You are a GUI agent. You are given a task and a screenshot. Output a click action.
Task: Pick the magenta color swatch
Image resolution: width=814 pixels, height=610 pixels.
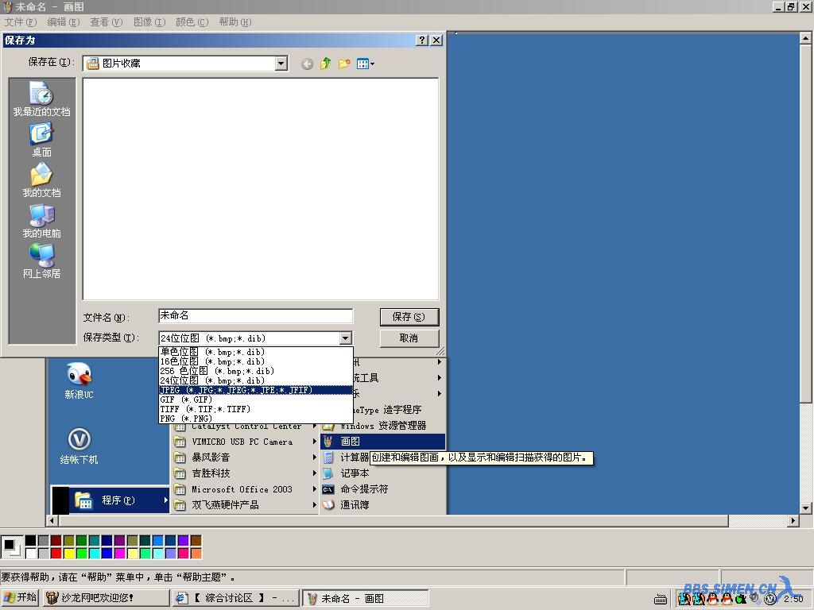coord(119,554)
